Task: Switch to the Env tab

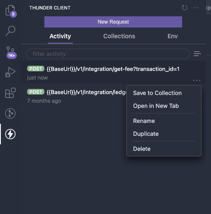Action: coord(173,36)
